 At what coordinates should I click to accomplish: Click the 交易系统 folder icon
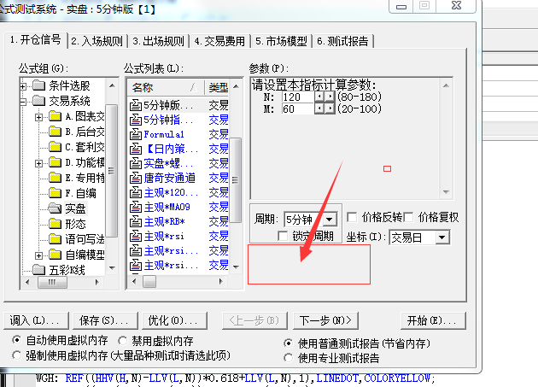(x=38, y=101)
